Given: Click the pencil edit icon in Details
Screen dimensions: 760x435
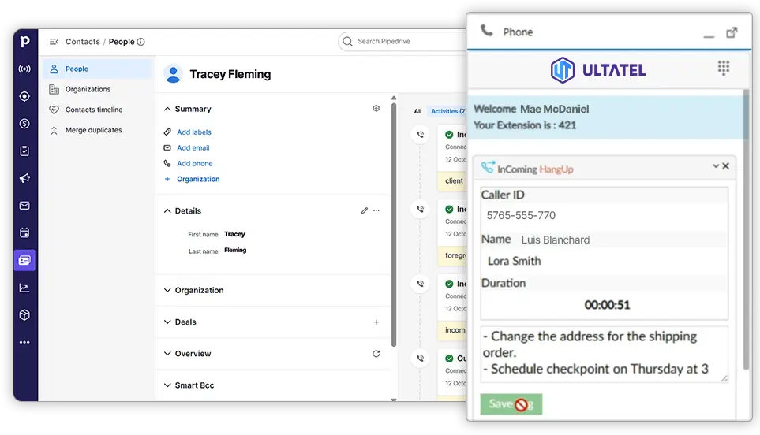Looking at the screenshot, I should point(364,211).
